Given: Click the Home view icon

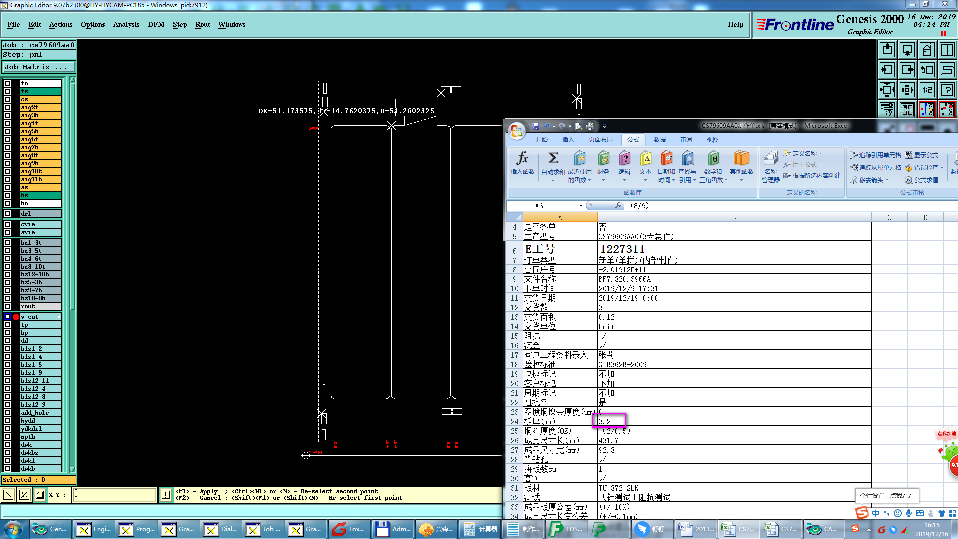Looking at the screenshot, I should pos(927,50).
